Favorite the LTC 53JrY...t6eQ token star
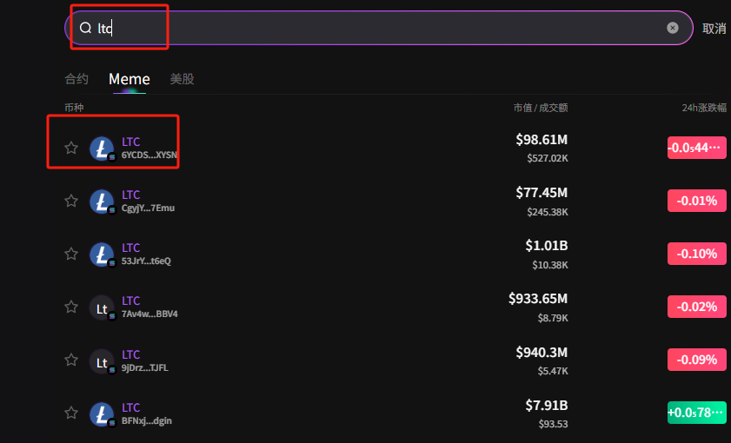 click(x=71, y=254)
